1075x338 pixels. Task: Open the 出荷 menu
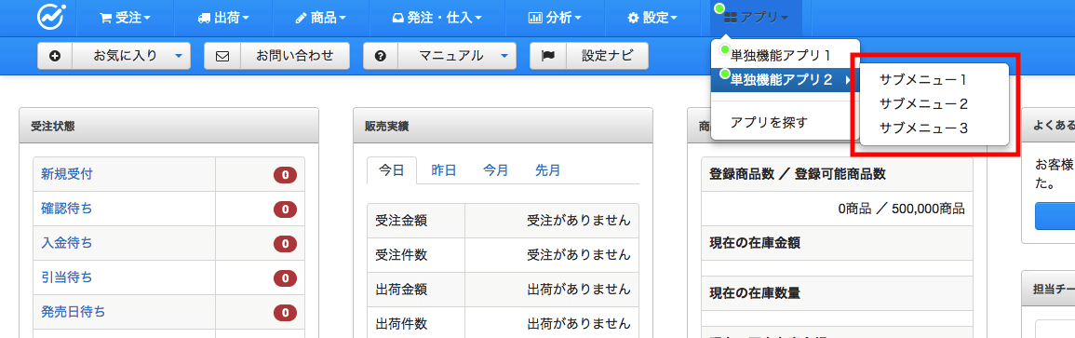point(222,18)
